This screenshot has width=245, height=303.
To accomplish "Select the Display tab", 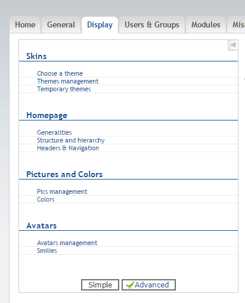I will tap(100, 25).
